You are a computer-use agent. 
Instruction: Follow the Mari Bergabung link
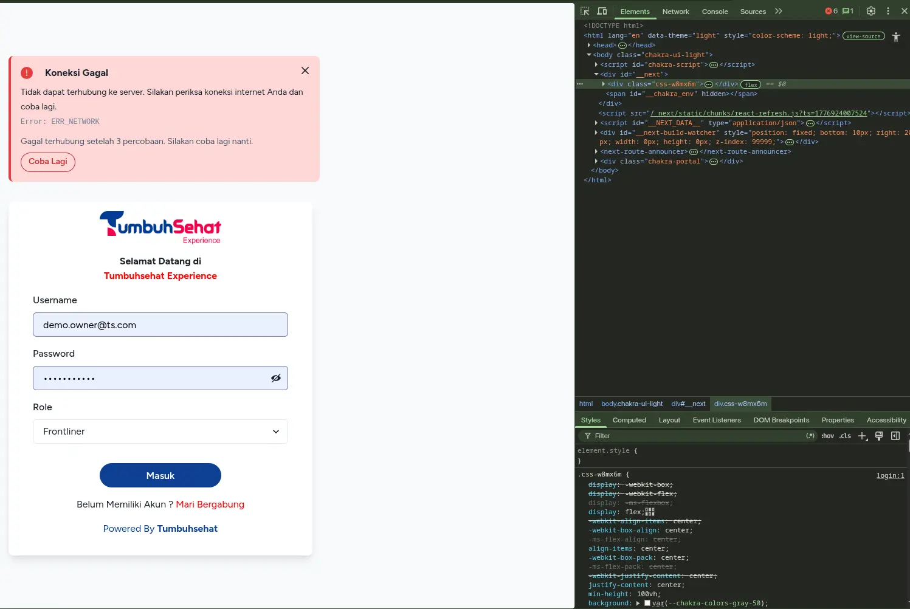(x=210, y=504)
